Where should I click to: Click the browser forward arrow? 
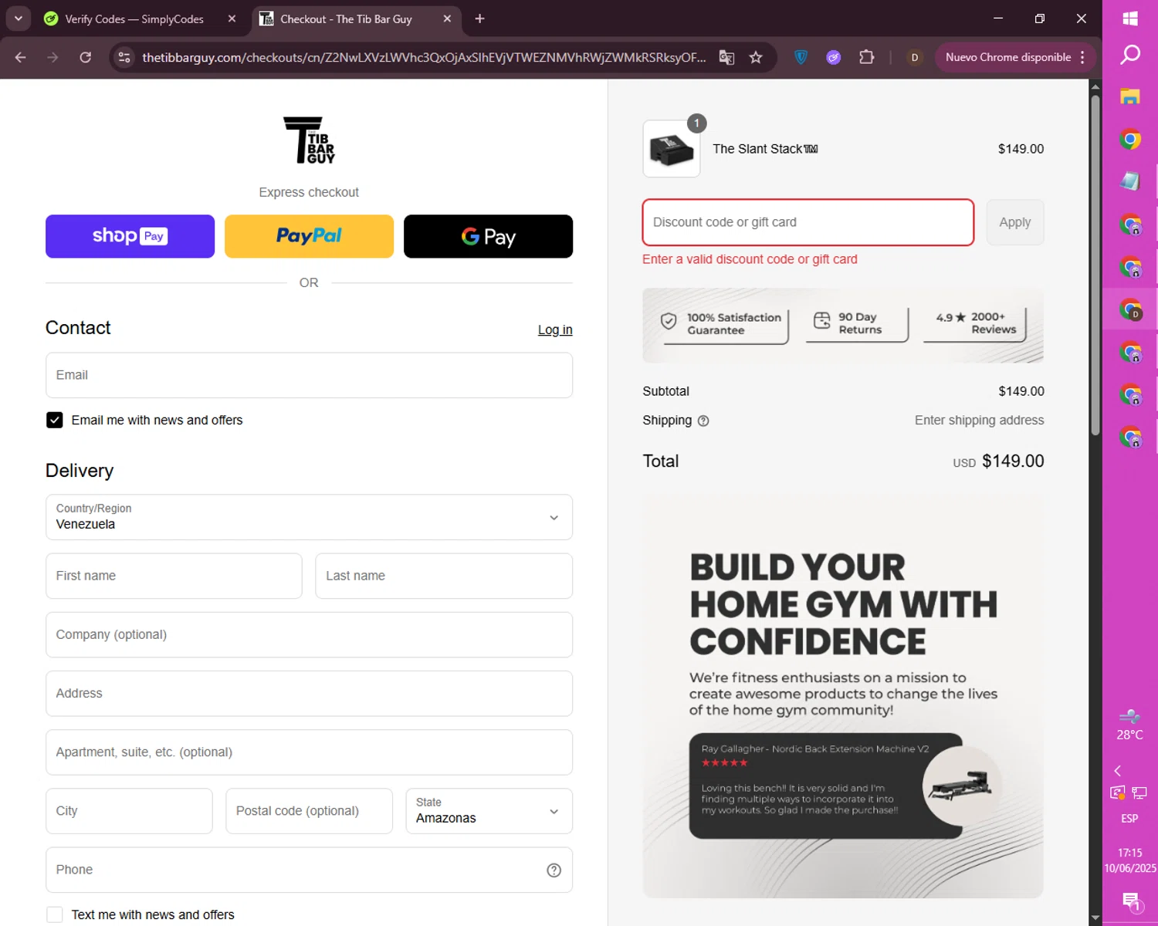[52, 57]
